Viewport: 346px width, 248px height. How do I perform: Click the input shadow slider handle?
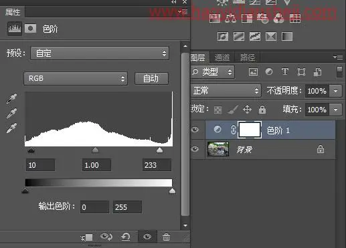point(31,150)
